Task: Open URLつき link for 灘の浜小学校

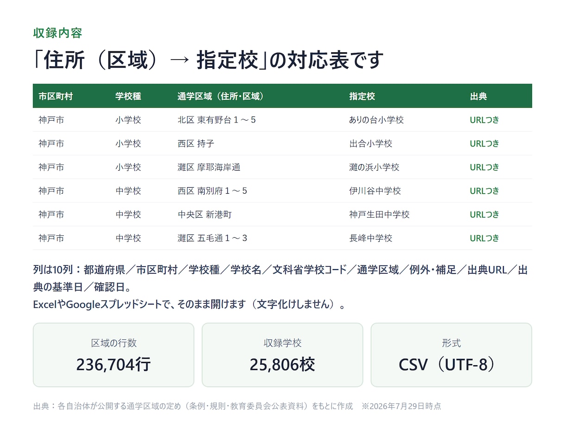Action: point(484,167)
